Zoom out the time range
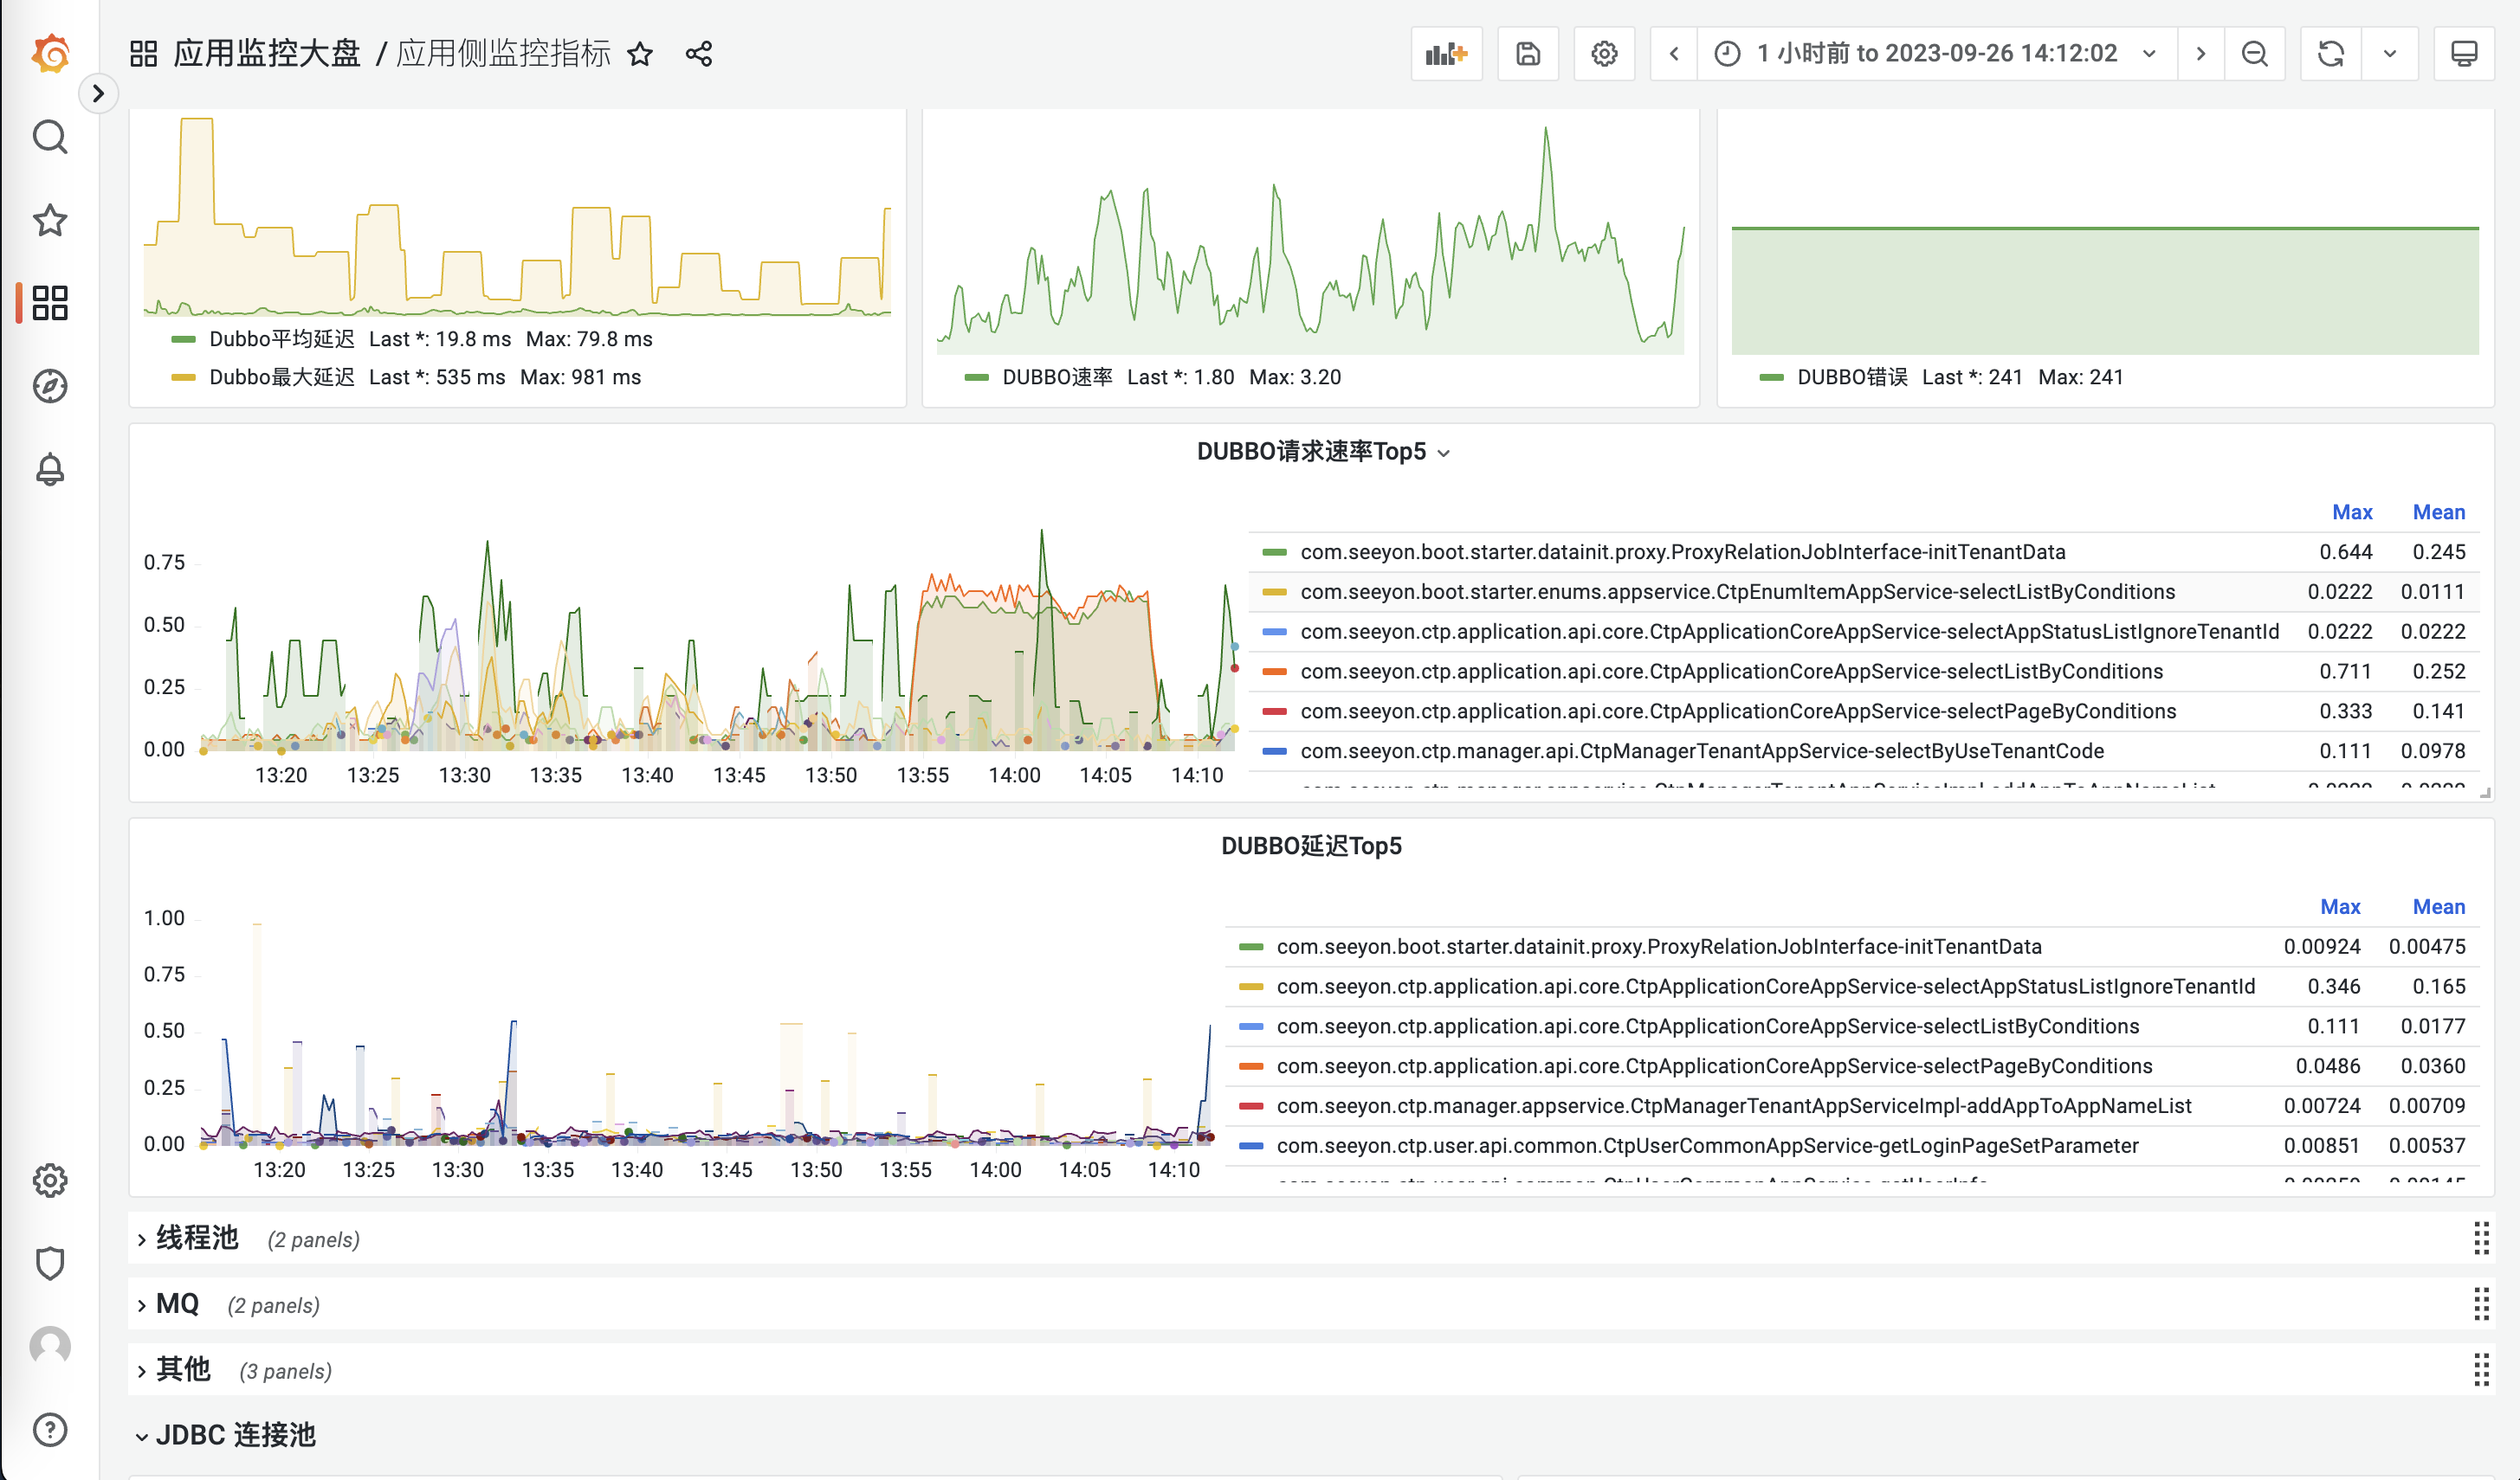This screenshot has width=2520, height=1480. 2255,54
